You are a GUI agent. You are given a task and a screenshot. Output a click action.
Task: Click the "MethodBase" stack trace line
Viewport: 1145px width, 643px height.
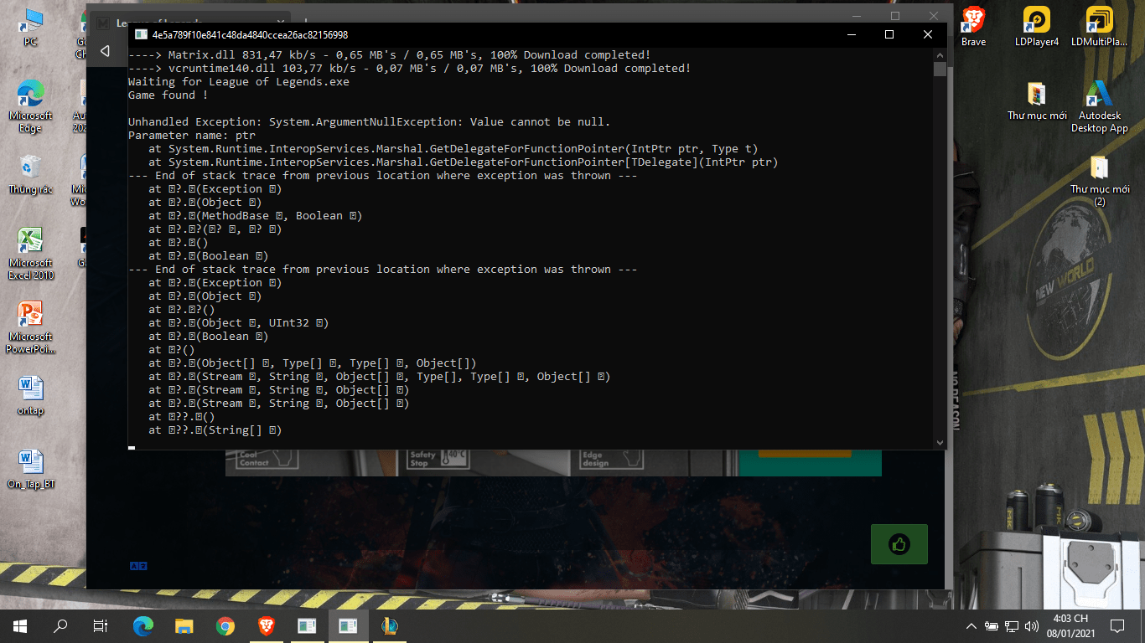[x=256, y=216]
